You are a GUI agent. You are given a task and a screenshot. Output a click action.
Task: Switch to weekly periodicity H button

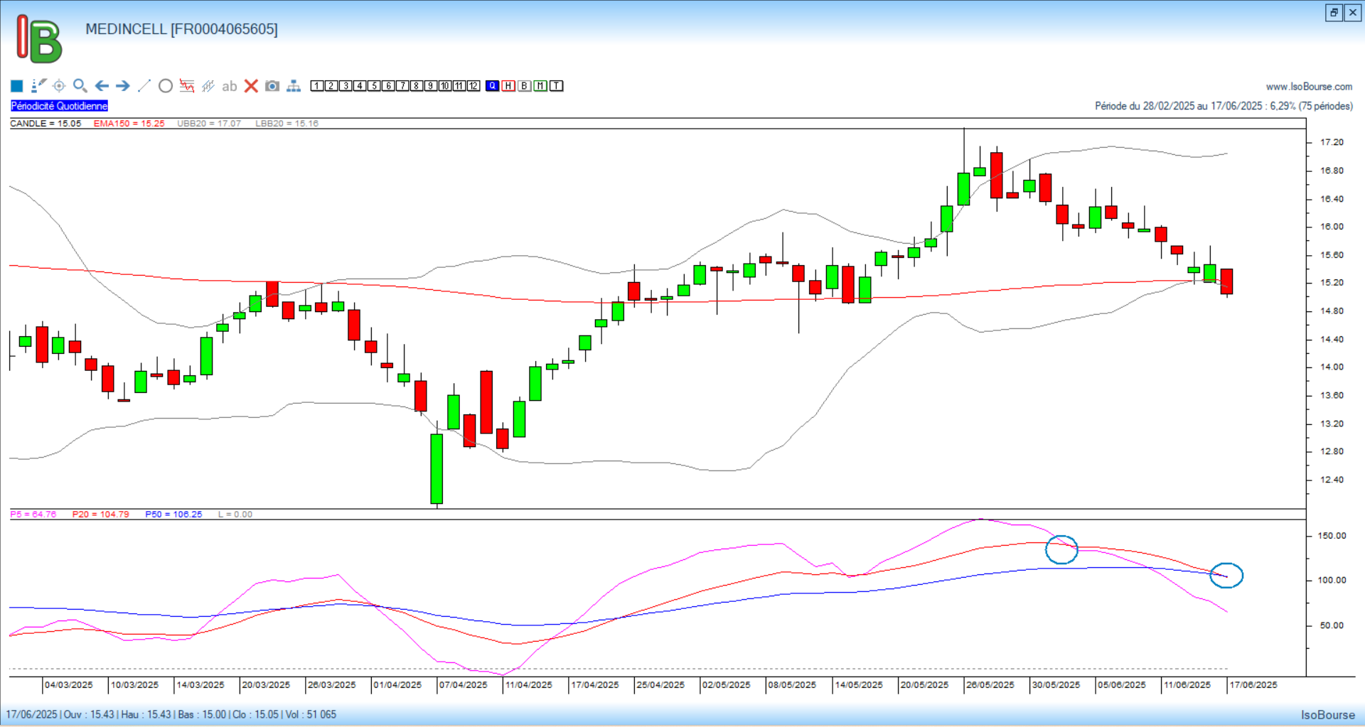pyautogui.click(x=508, y=86)
